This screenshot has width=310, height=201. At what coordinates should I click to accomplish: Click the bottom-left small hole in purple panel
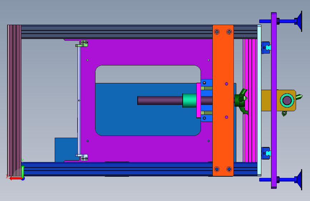click(88, 141)
